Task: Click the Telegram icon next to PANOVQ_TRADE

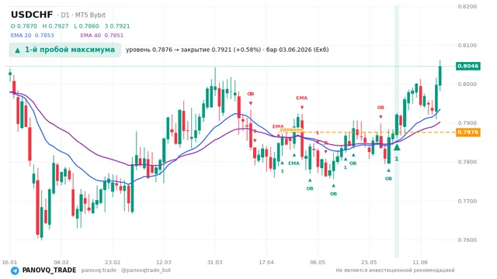Action: coord(15,270)
